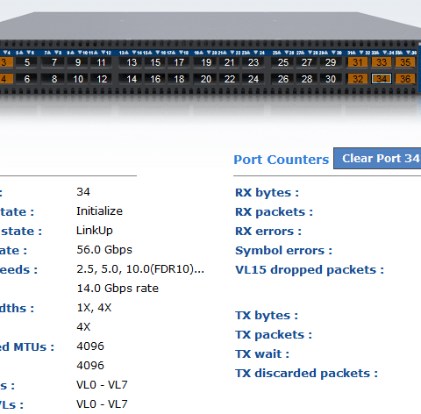
Task: Click port 16 connector
Action: click(x=155, y=79)
